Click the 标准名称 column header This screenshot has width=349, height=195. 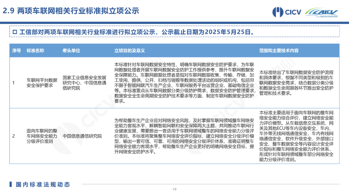(36, 51)
